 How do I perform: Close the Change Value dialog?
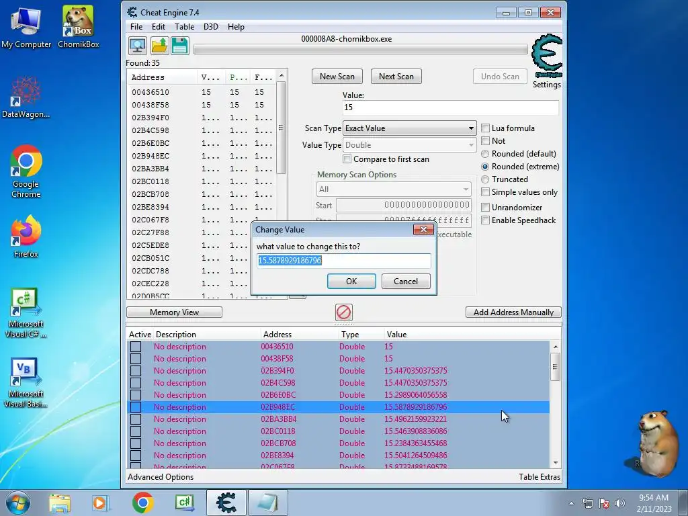click(x=423, y=230)
